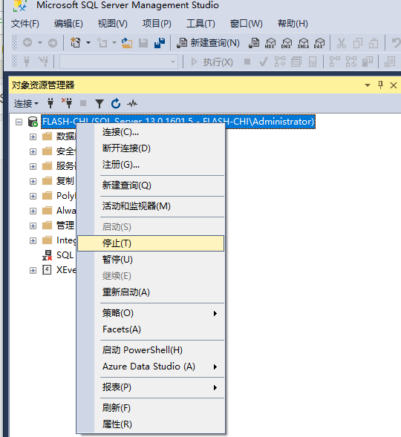Viewport: 401px width, 437px height.
Task: Click the Paste icon in toolbar
Action: [374, 43]
